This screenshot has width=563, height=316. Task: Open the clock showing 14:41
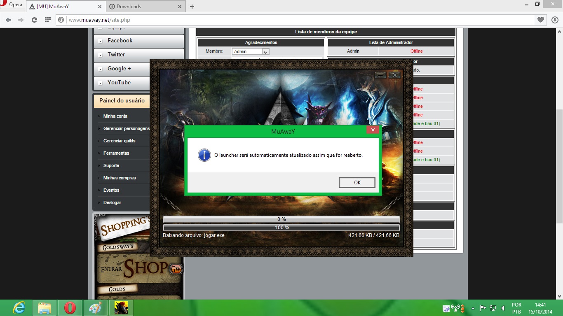(x=540, y=308)
